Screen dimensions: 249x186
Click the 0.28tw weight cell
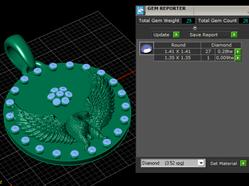(x=225, y=52)
